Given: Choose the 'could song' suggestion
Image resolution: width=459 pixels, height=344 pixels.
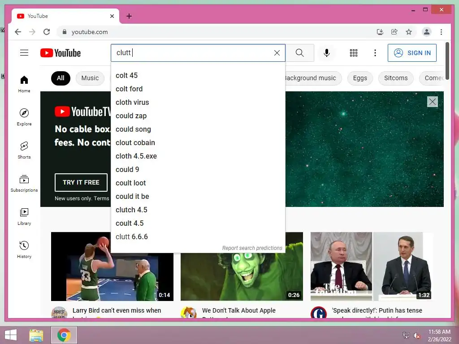Looking at the screenshot, I should coord(198,129).
